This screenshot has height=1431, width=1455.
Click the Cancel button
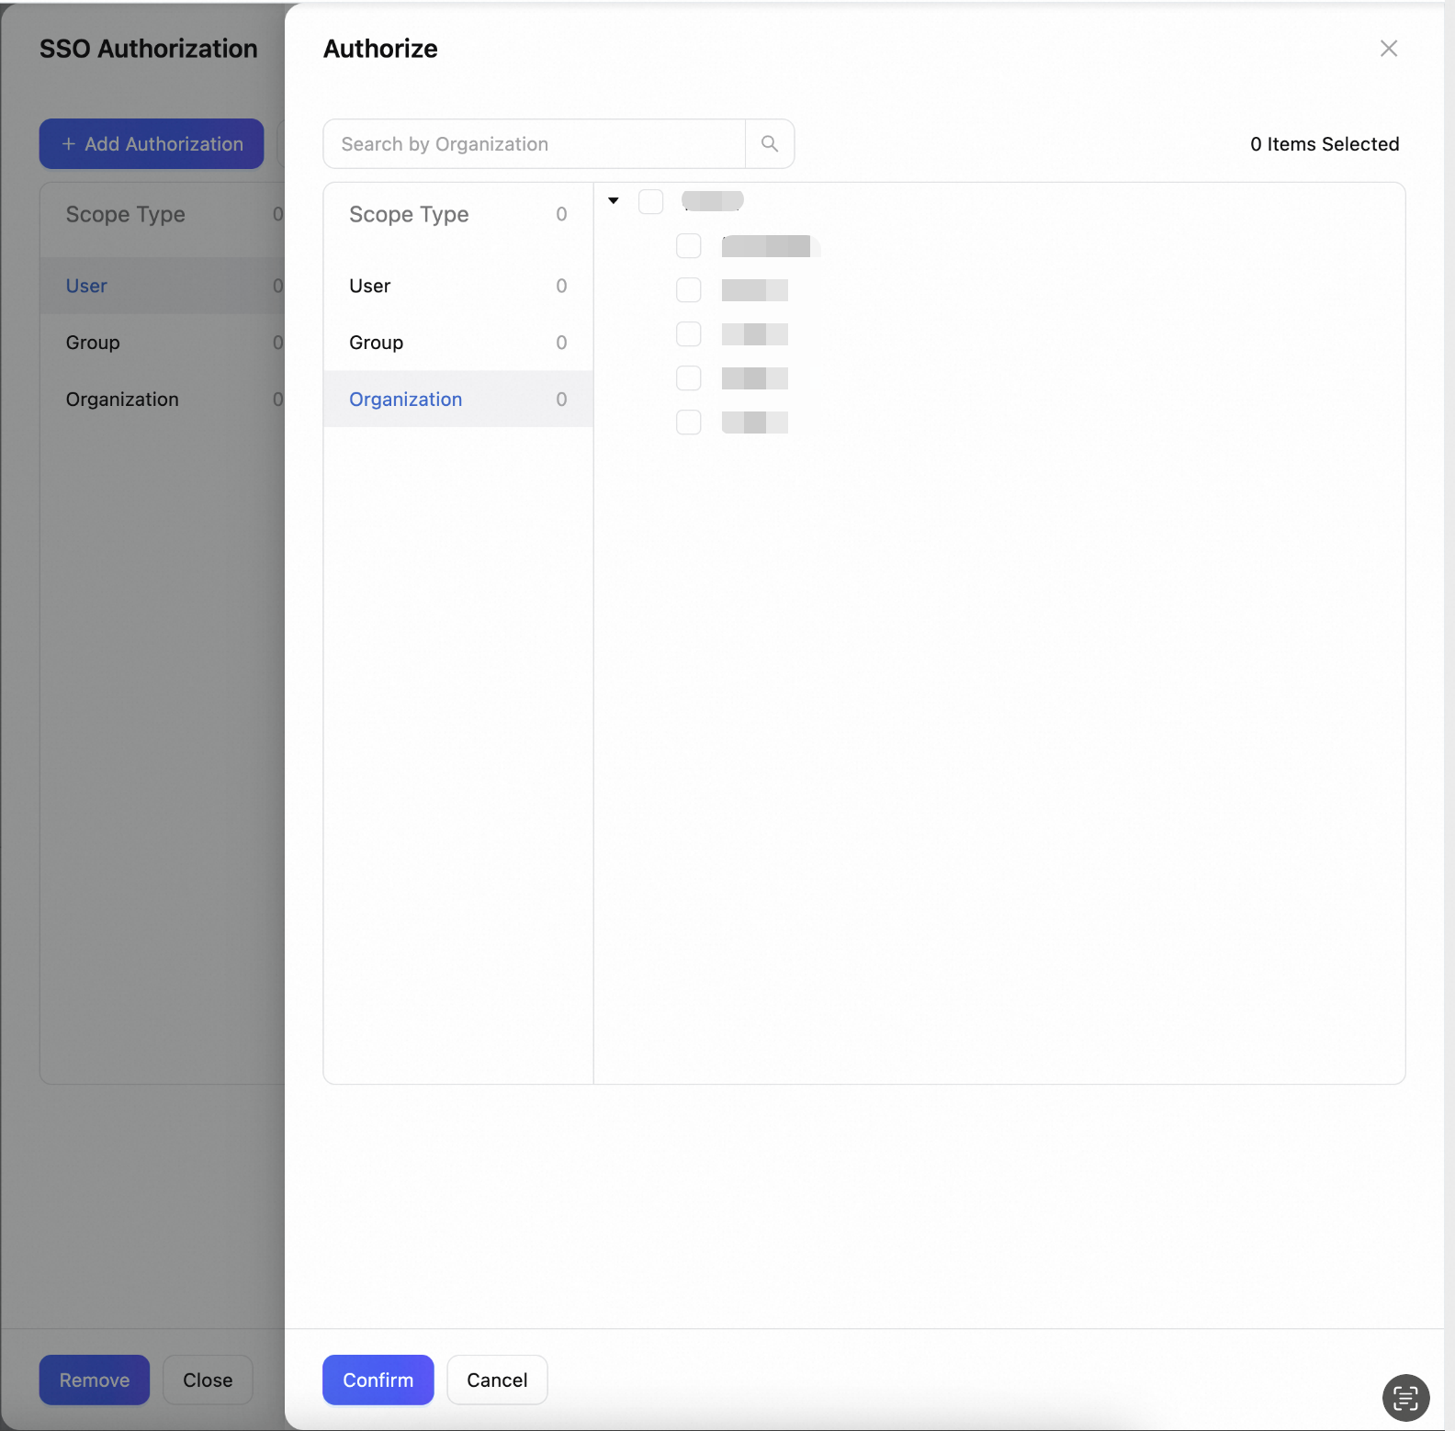[x=497, y=1380]
